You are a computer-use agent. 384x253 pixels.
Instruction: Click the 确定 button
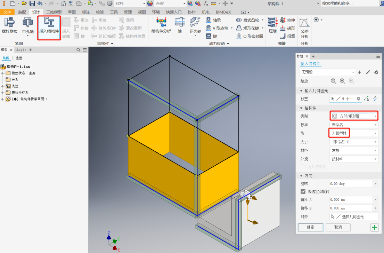coord(311,227)
